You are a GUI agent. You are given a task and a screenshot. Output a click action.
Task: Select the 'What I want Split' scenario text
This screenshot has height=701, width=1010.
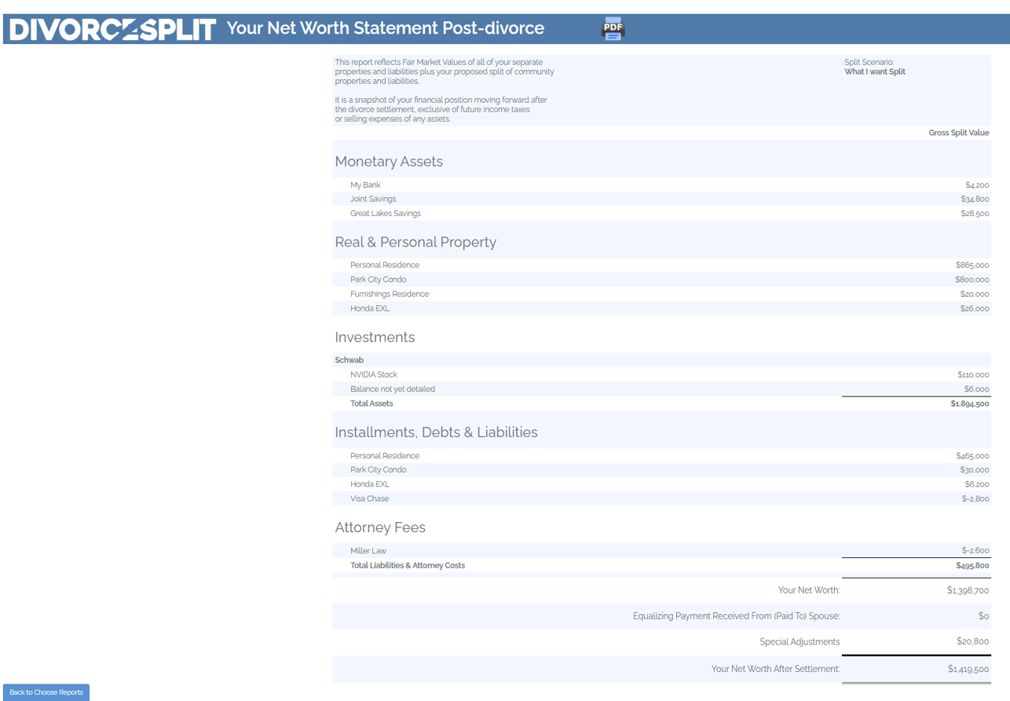click(x=874, y=72)
